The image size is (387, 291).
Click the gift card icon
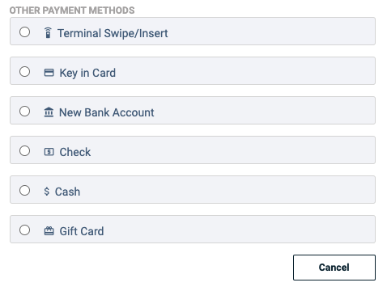click(49, 231)
